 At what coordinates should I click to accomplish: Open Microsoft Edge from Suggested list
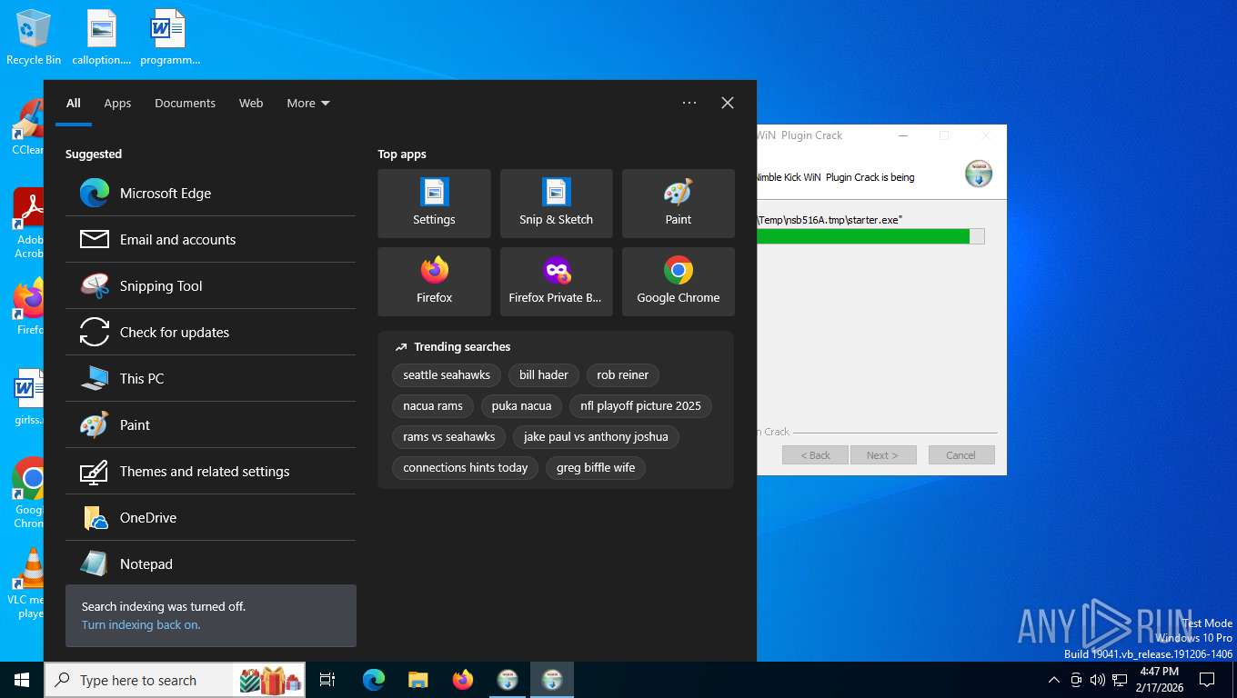210,193
